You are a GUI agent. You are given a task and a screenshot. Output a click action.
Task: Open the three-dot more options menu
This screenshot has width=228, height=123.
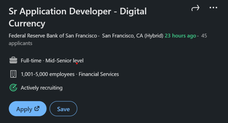coord(213,8)
